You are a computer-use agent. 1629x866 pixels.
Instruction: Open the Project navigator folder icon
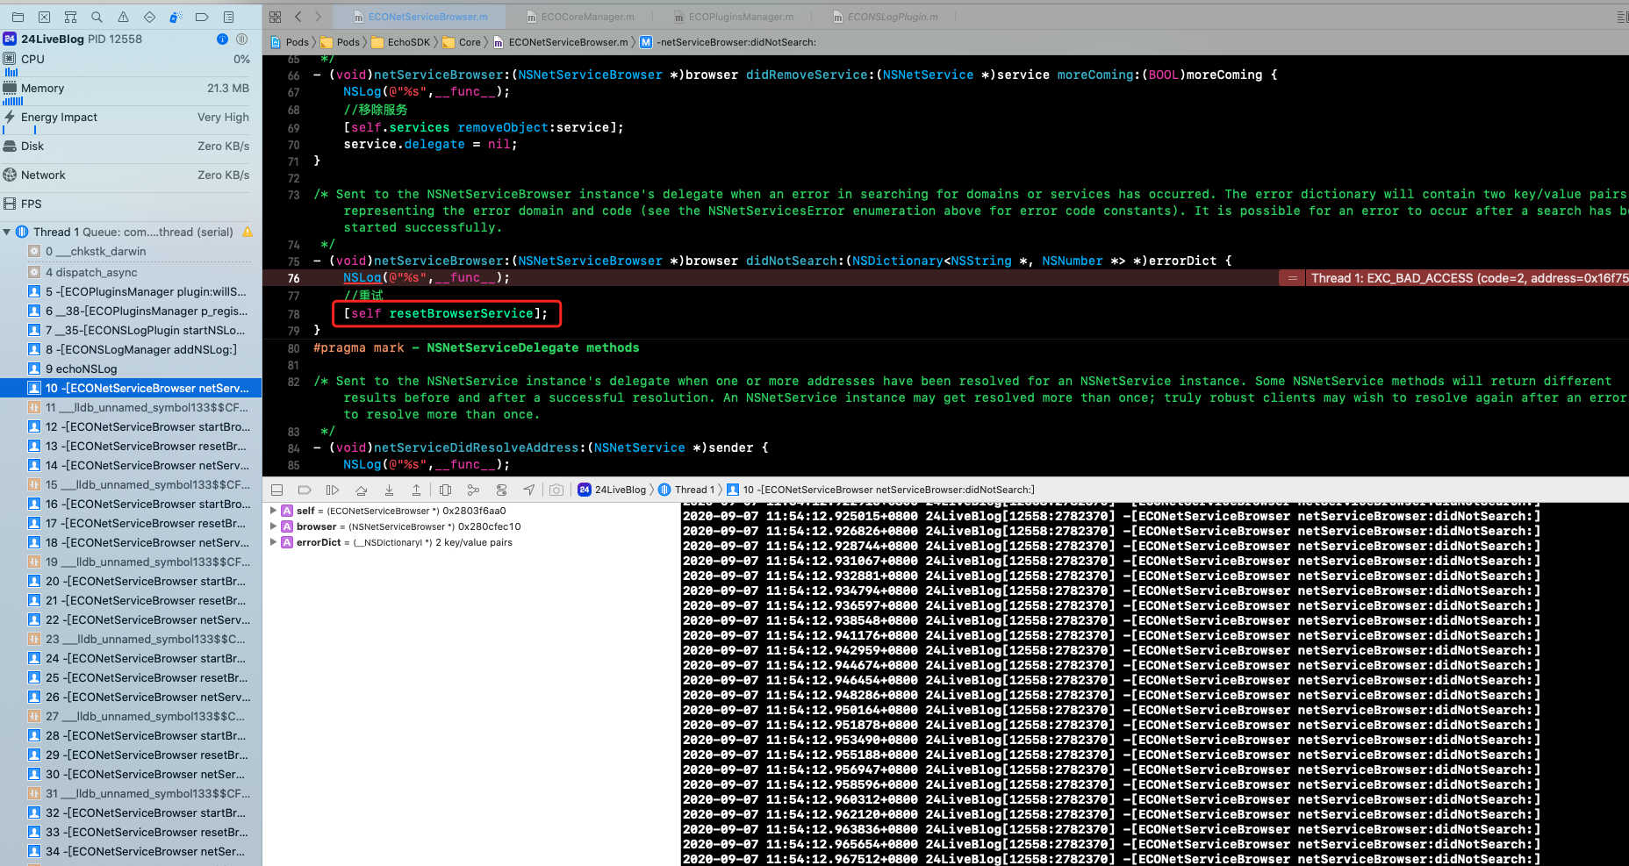[x=18, y=17]
